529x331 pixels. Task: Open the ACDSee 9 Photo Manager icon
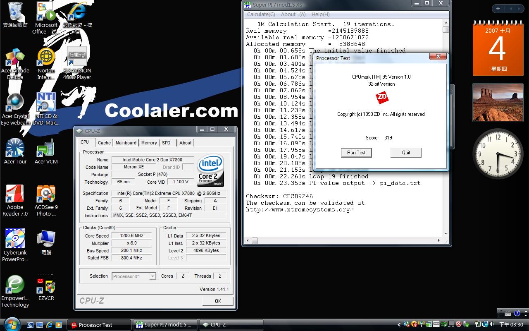pyautogui.click(x=46, y=201)
